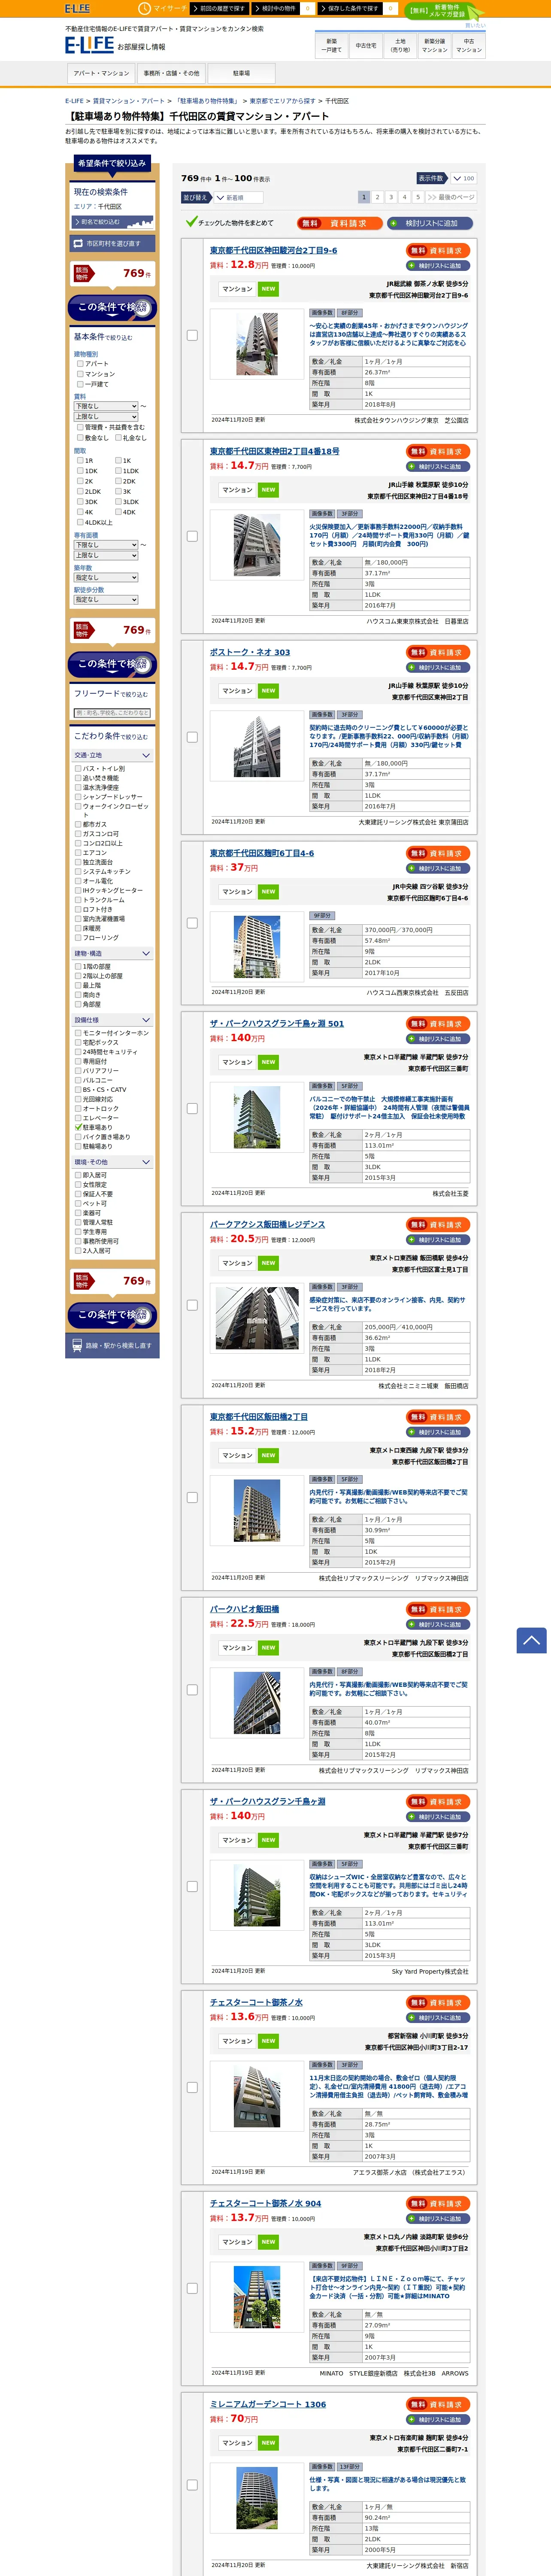Open listing チェスターコート御茶ノ水
This screenshot has height=2576, width=551.
256,2002
